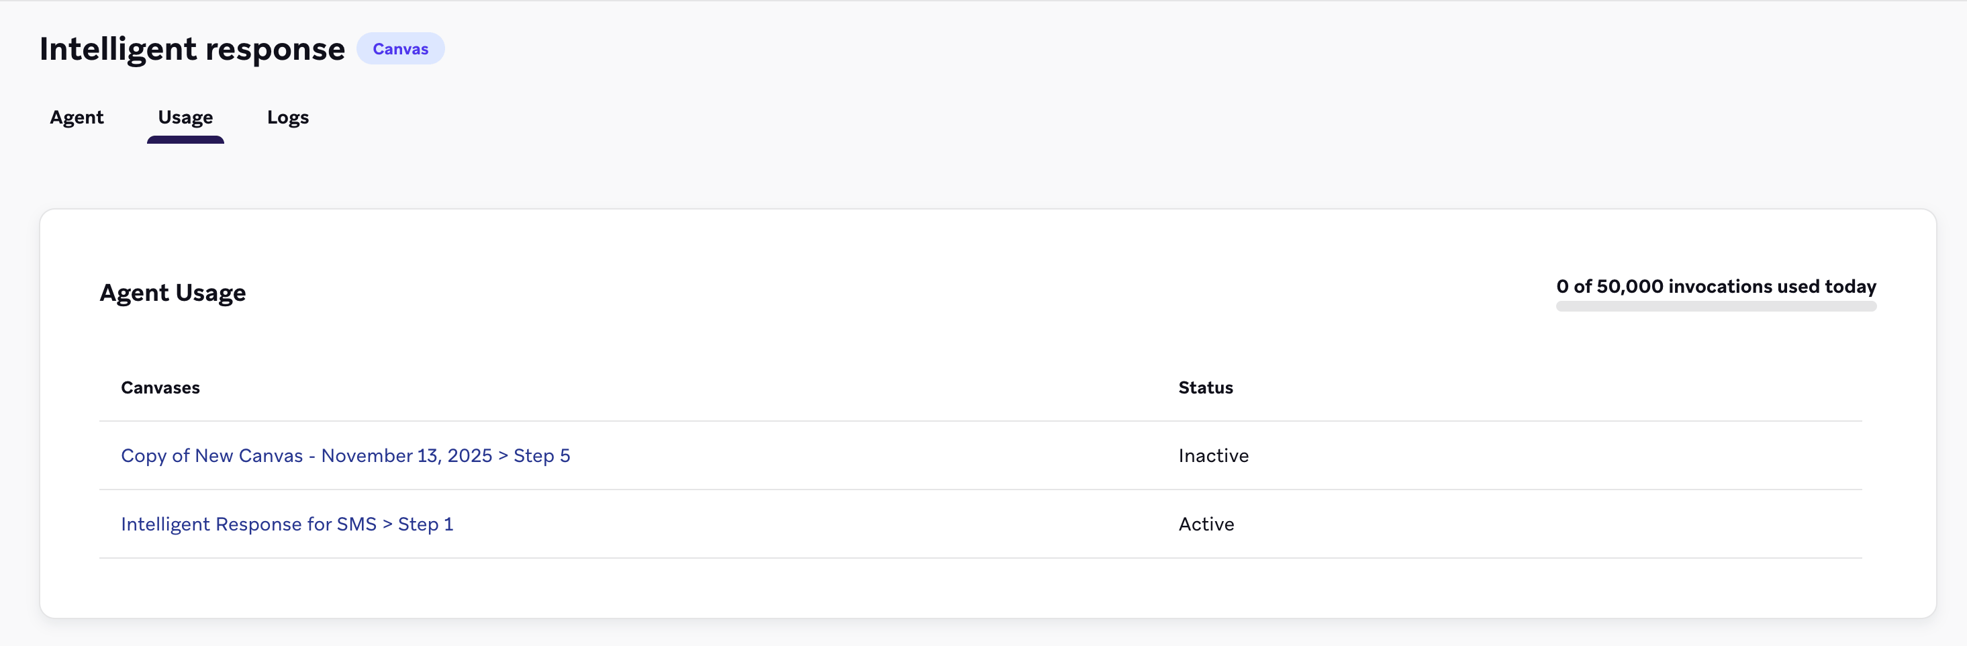Click the word SMS in the second canvas link

coord(356,524)
